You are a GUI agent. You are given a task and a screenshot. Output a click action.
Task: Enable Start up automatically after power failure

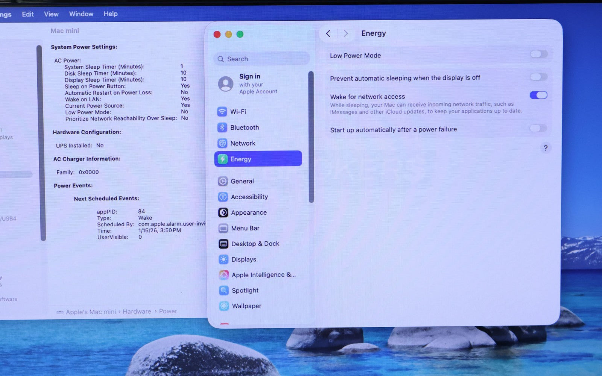[x=538, y=129]
